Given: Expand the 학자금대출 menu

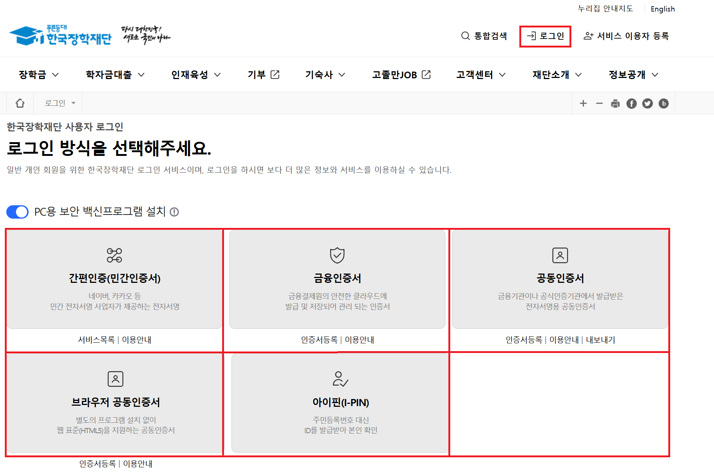Looking at the screenshot, I should 115,75.
